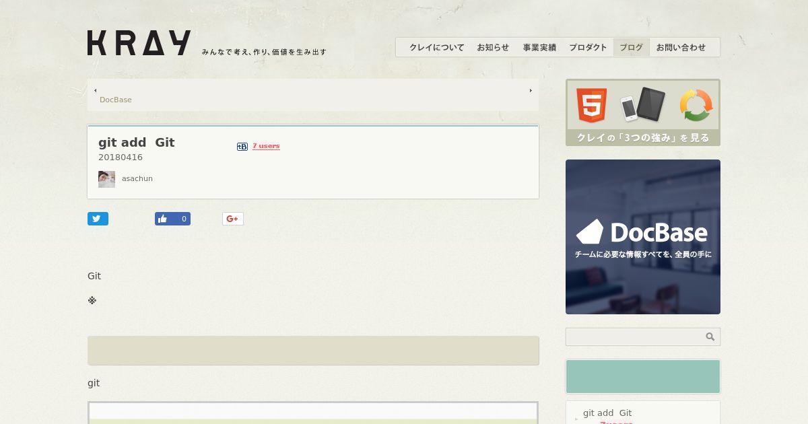Open the DocBase promotional banner
Screen dimensions: 808x424
click(x=643, y=237)
